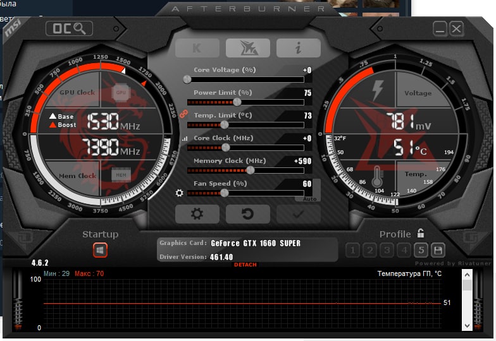This screenshot has height=341, width=496.
Task: Click the MSI dragon jet logo button
Action: click(248, 48)
